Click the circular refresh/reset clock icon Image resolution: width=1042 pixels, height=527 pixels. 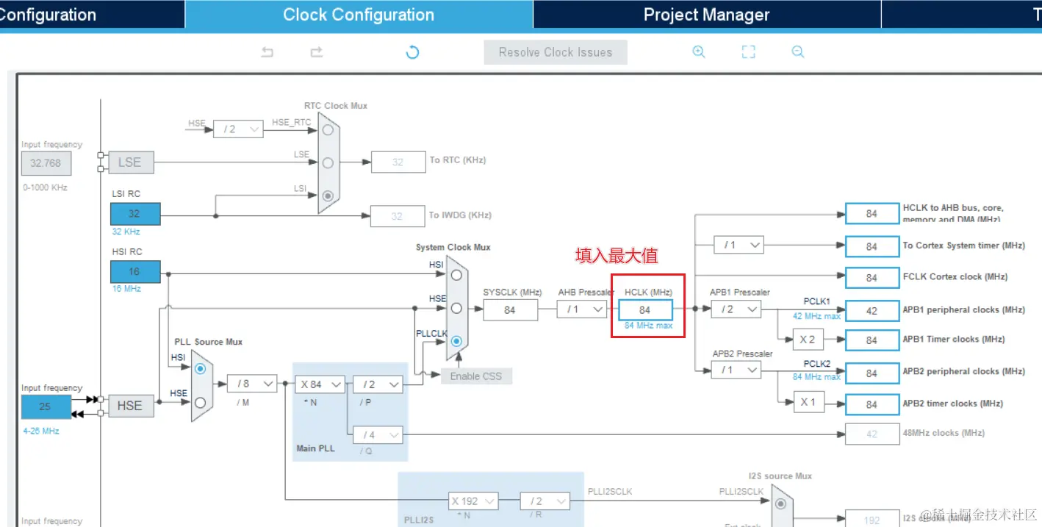coord(413,52)
